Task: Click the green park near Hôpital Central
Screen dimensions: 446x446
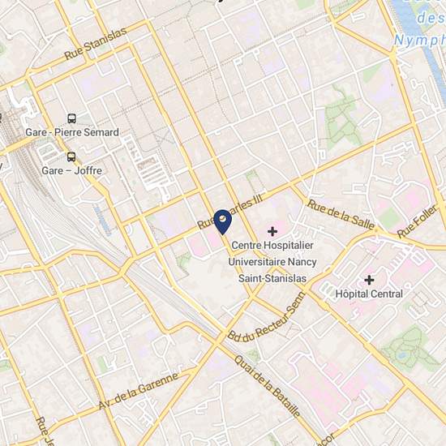Action: [x=409, y=350]
